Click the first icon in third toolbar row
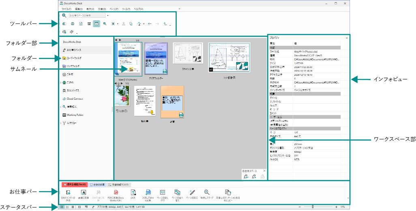Image resolution: width=416 pixels, height=211 pixels. pyautogui.click(x=64, y=32)
